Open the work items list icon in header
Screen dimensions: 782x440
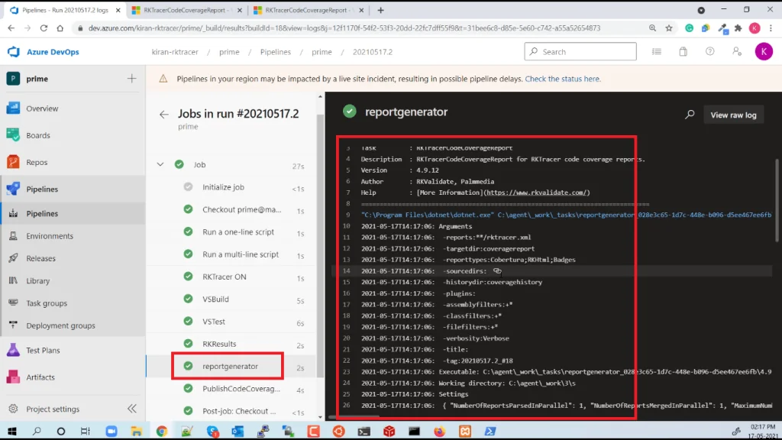tap(656, 51)
